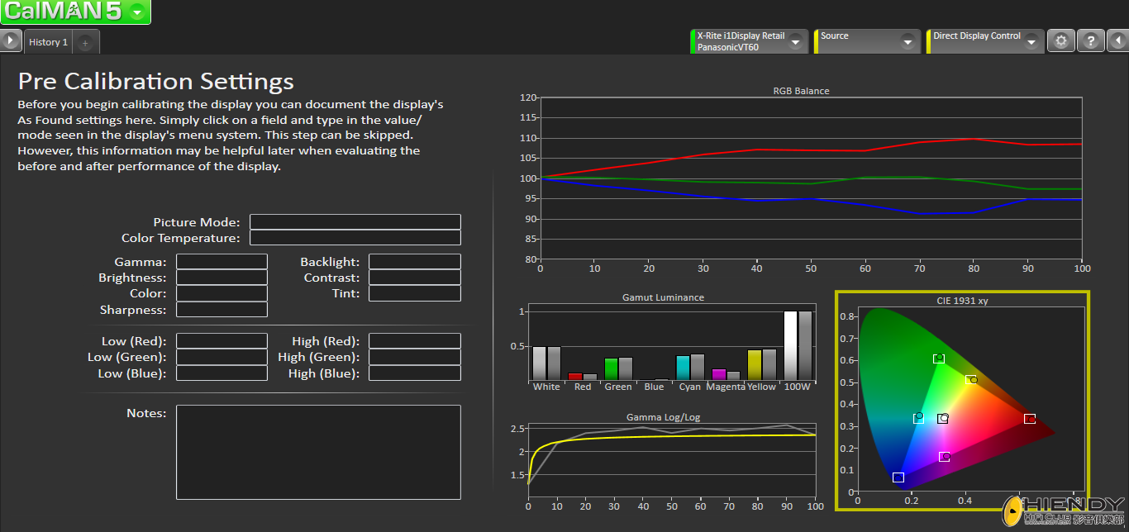Image resolution: width=1129 pixels, height=532 pixels.
Task: Click the Picture Mode input field
Action: click(x=355, y=222)
